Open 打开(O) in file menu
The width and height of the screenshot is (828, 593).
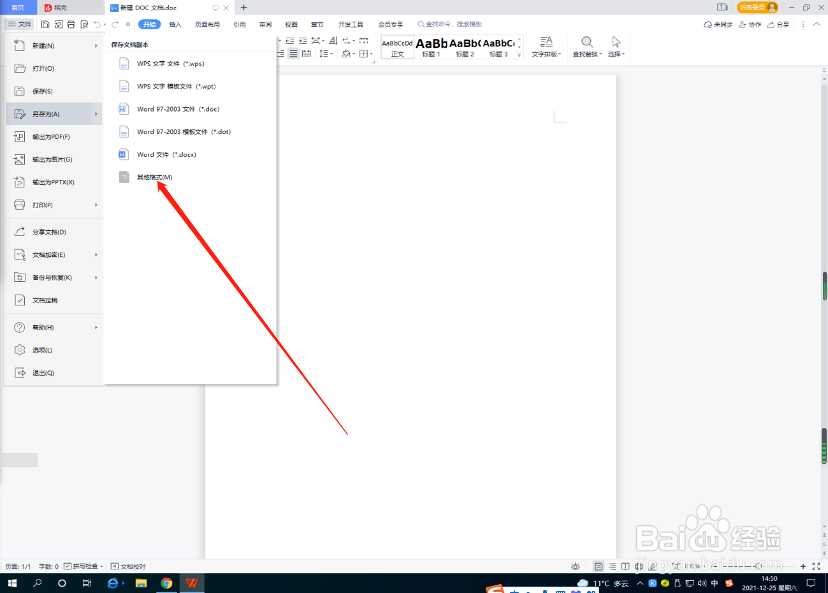pyautogui.click(x=54, y=68)
